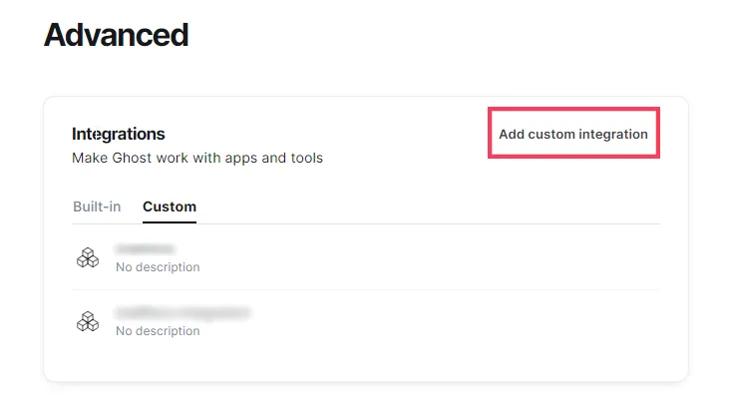Click the Make Ghost work with apps subtitle

[x=197, y=158]
